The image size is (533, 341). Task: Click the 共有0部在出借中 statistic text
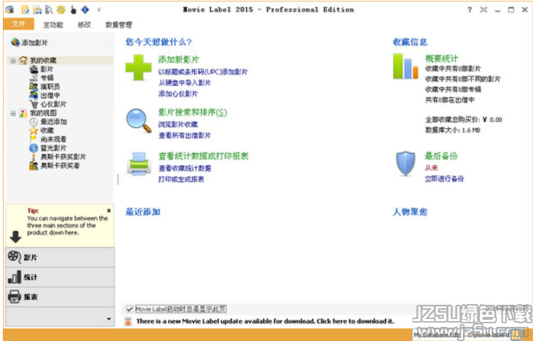[449, 100]
